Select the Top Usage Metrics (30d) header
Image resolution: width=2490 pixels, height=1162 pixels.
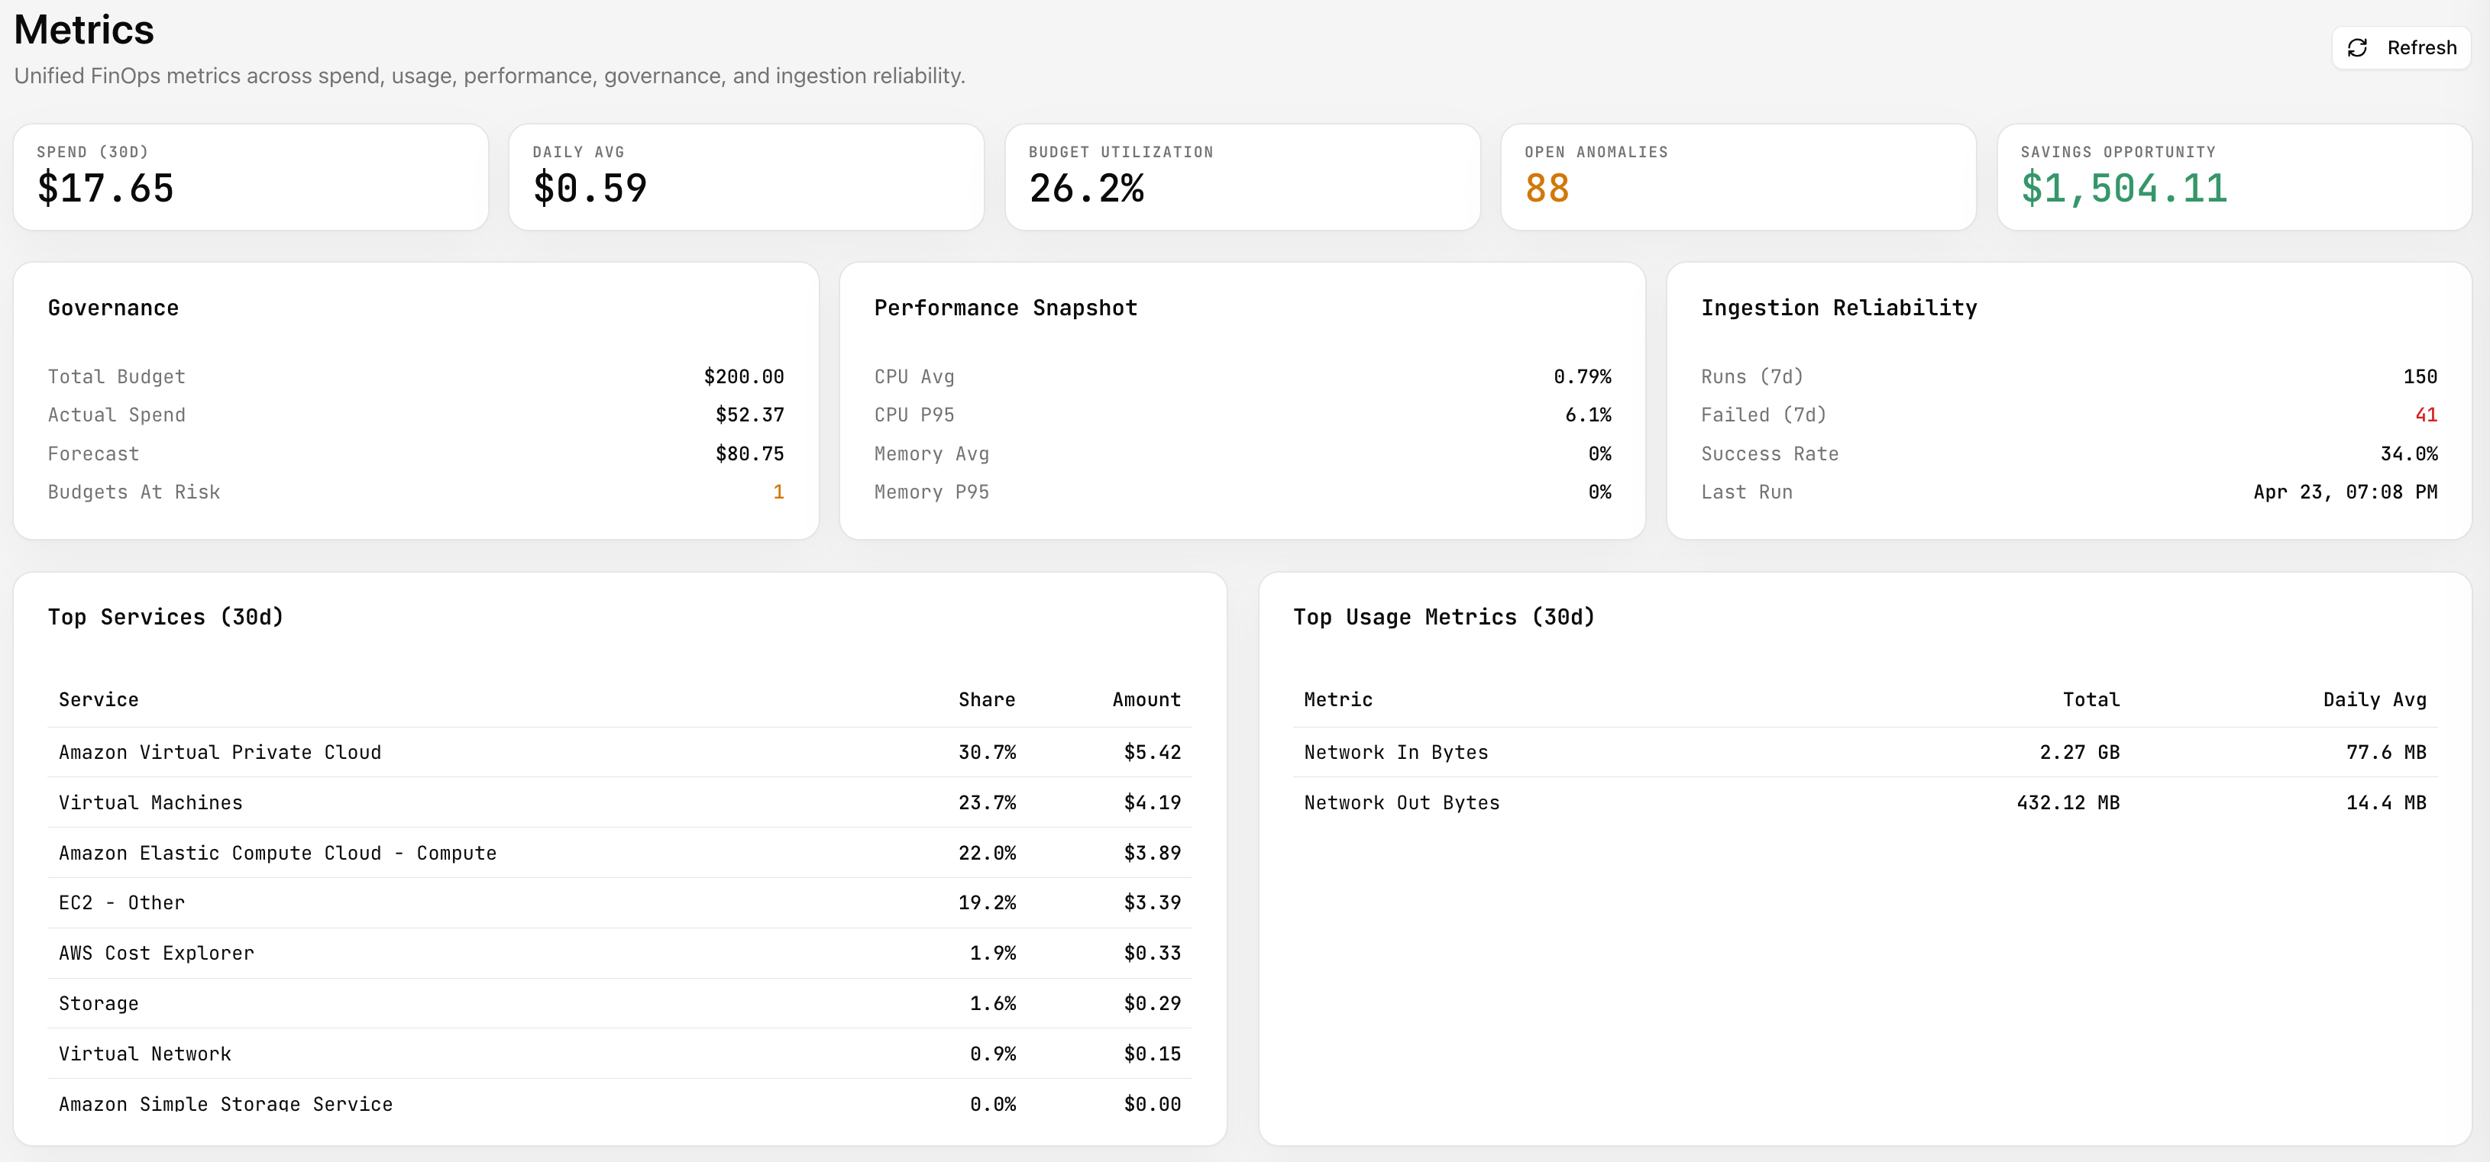pyautogui.click(x=1444, y=617)
